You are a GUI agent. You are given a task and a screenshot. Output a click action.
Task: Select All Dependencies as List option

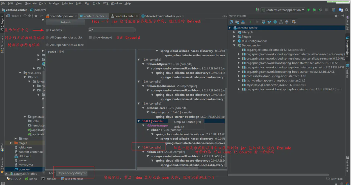point(47,37)
